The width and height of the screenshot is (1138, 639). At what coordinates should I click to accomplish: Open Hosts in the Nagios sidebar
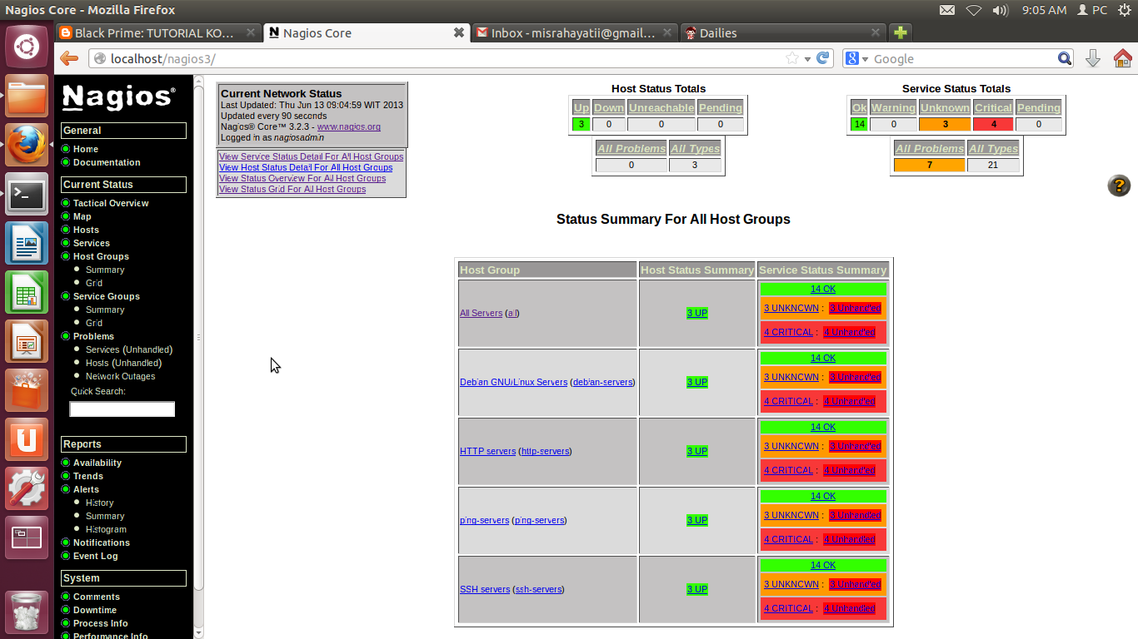click(86, 230)
